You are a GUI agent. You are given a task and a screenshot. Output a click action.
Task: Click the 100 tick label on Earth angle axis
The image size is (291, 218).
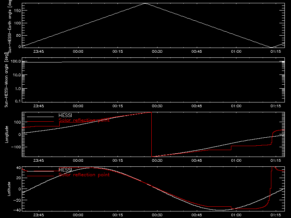pos(17,23)
